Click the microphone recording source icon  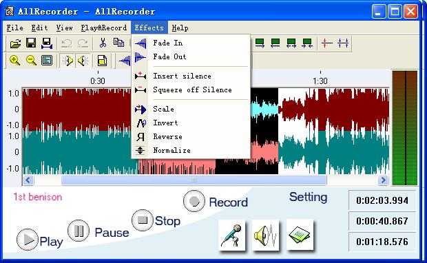[x=231, y=235]
